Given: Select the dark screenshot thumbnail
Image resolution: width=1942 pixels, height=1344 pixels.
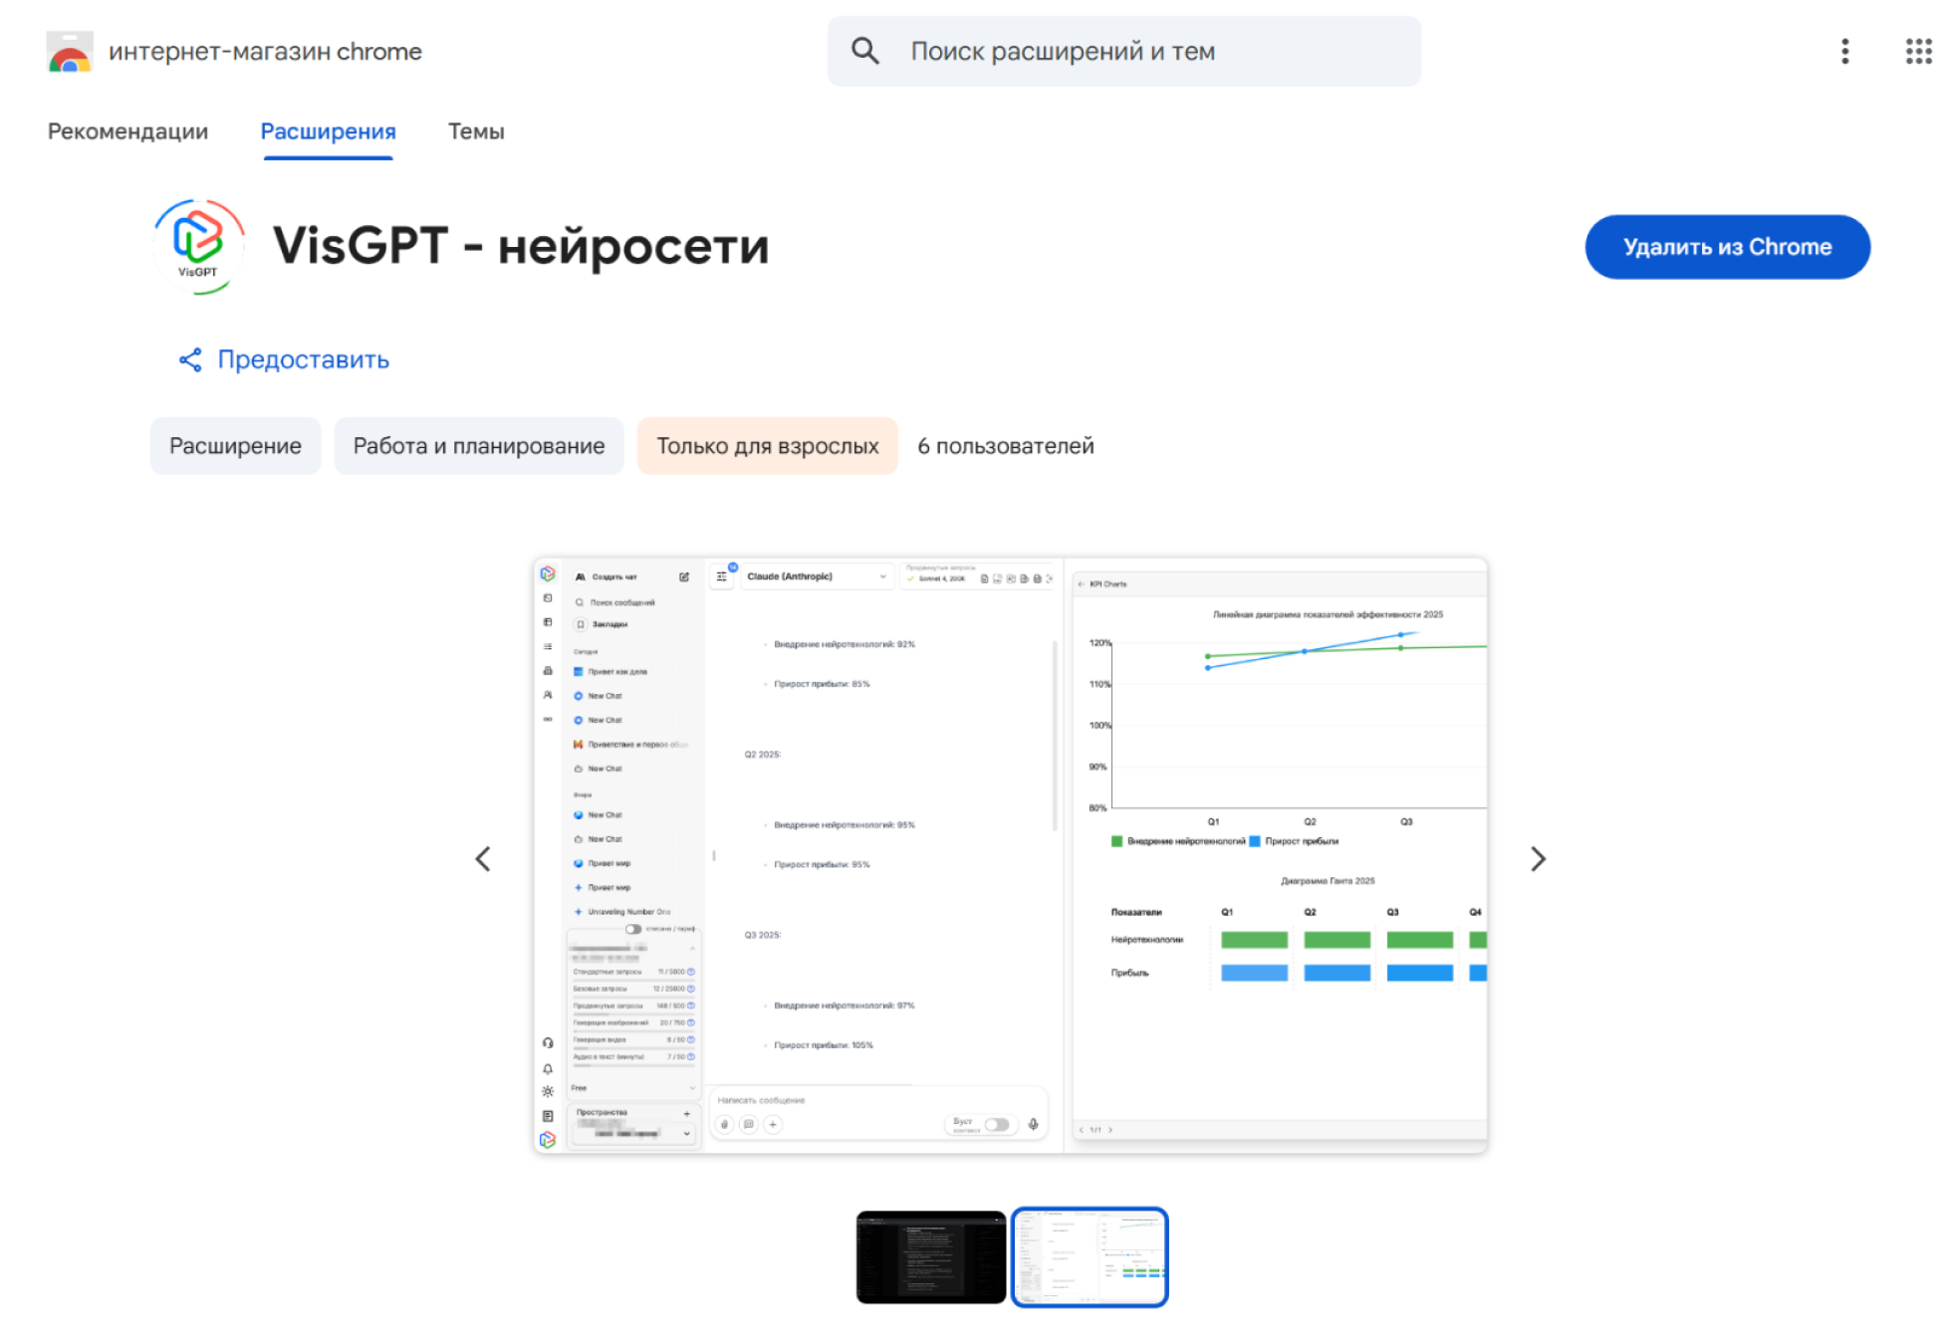Looking at the screenshot, I should 930,1257.
